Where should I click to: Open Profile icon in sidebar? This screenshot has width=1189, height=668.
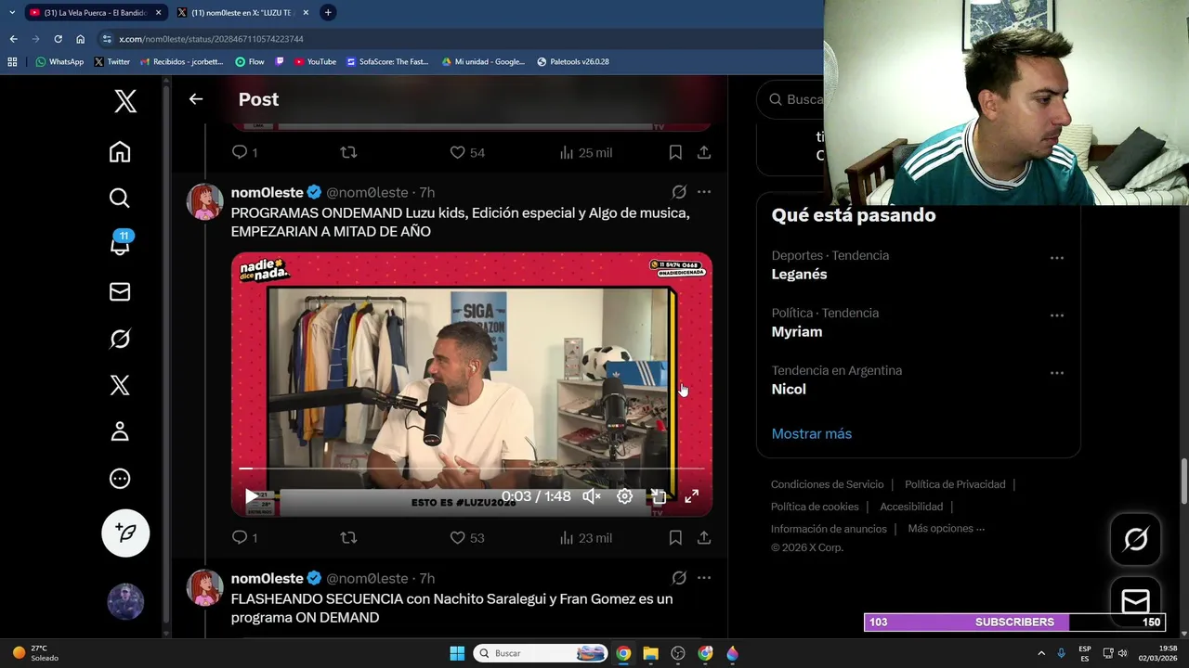(120, 431)
